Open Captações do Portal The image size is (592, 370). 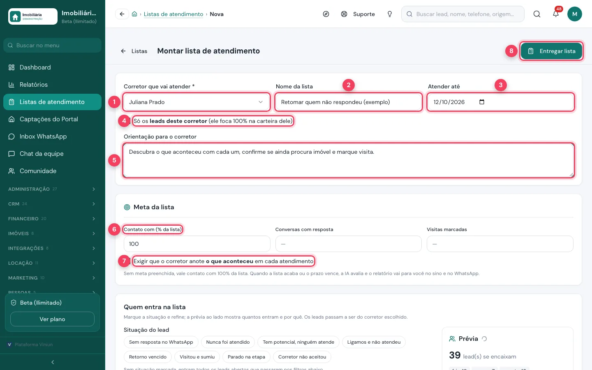pyautogui.click(x=52, y=119)
